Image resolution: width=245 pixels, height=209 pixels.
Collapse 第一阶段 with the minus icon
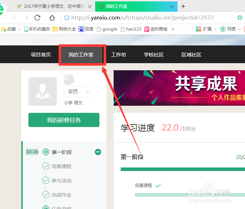coord(98,152)
